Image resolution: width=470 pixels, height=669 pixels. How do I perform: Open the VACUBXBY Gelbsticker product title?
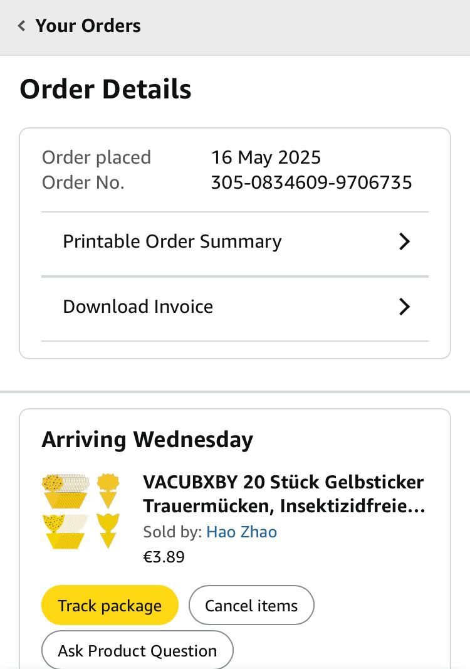[283, 494]
